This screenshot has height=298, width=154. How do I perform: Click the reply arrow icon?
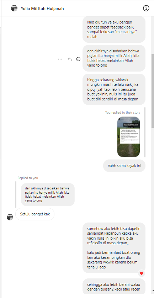(70, 59)
